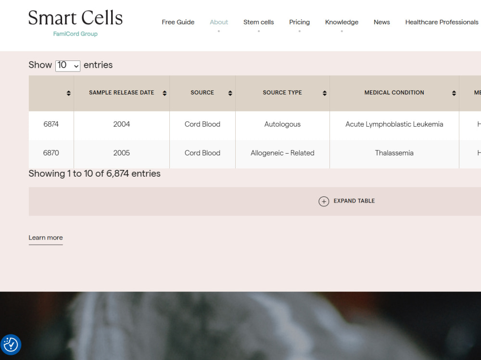
Task: Select the cell with ID 6870
Action: (51, 153)
